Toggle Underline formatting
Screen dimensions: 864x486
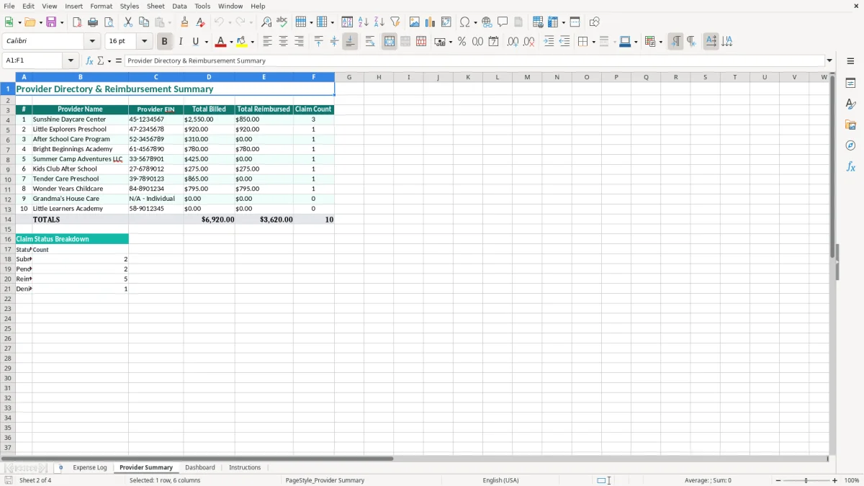pyautogui.click(x=195, y=42)
